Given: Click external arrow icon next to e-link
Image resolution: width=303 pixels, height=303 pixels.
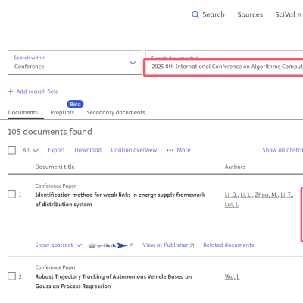Looking at the screenshot, I should pyautogui.click(x=131, y=245).
